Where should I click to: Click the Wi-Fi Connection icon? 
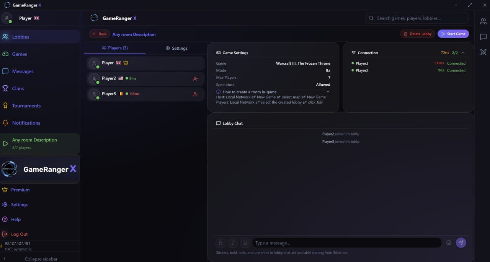pos(354,53)
